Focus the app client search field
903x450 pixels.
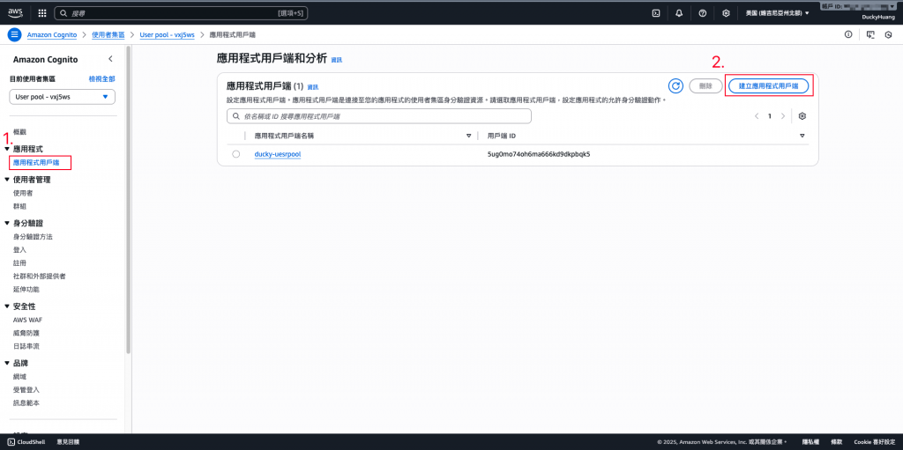click(x=379, y=115)
